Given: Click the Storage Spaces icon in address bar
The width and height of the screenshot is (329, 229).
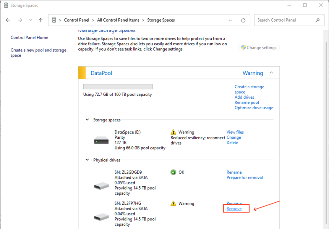Looking at the screenshot, I should [54, 20].
